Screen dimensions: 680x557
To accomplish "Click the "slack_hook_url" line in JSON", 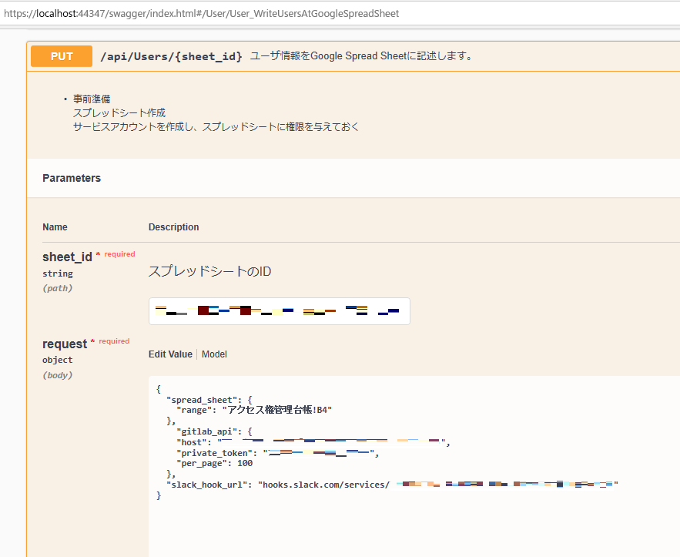I will pos(393,485).
